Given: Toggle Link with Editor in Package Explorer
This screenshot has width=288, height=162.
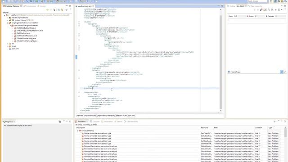Looking at the screenshot, I should pos(62,10).
